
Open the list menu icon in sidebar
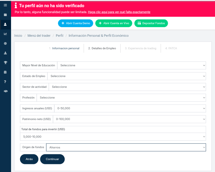pyautogui.click(x=5, y=5)
